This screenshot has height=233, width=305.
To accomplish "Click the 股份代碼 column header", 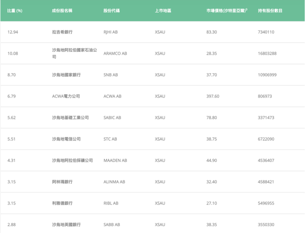I will click(x=112, y=11).
